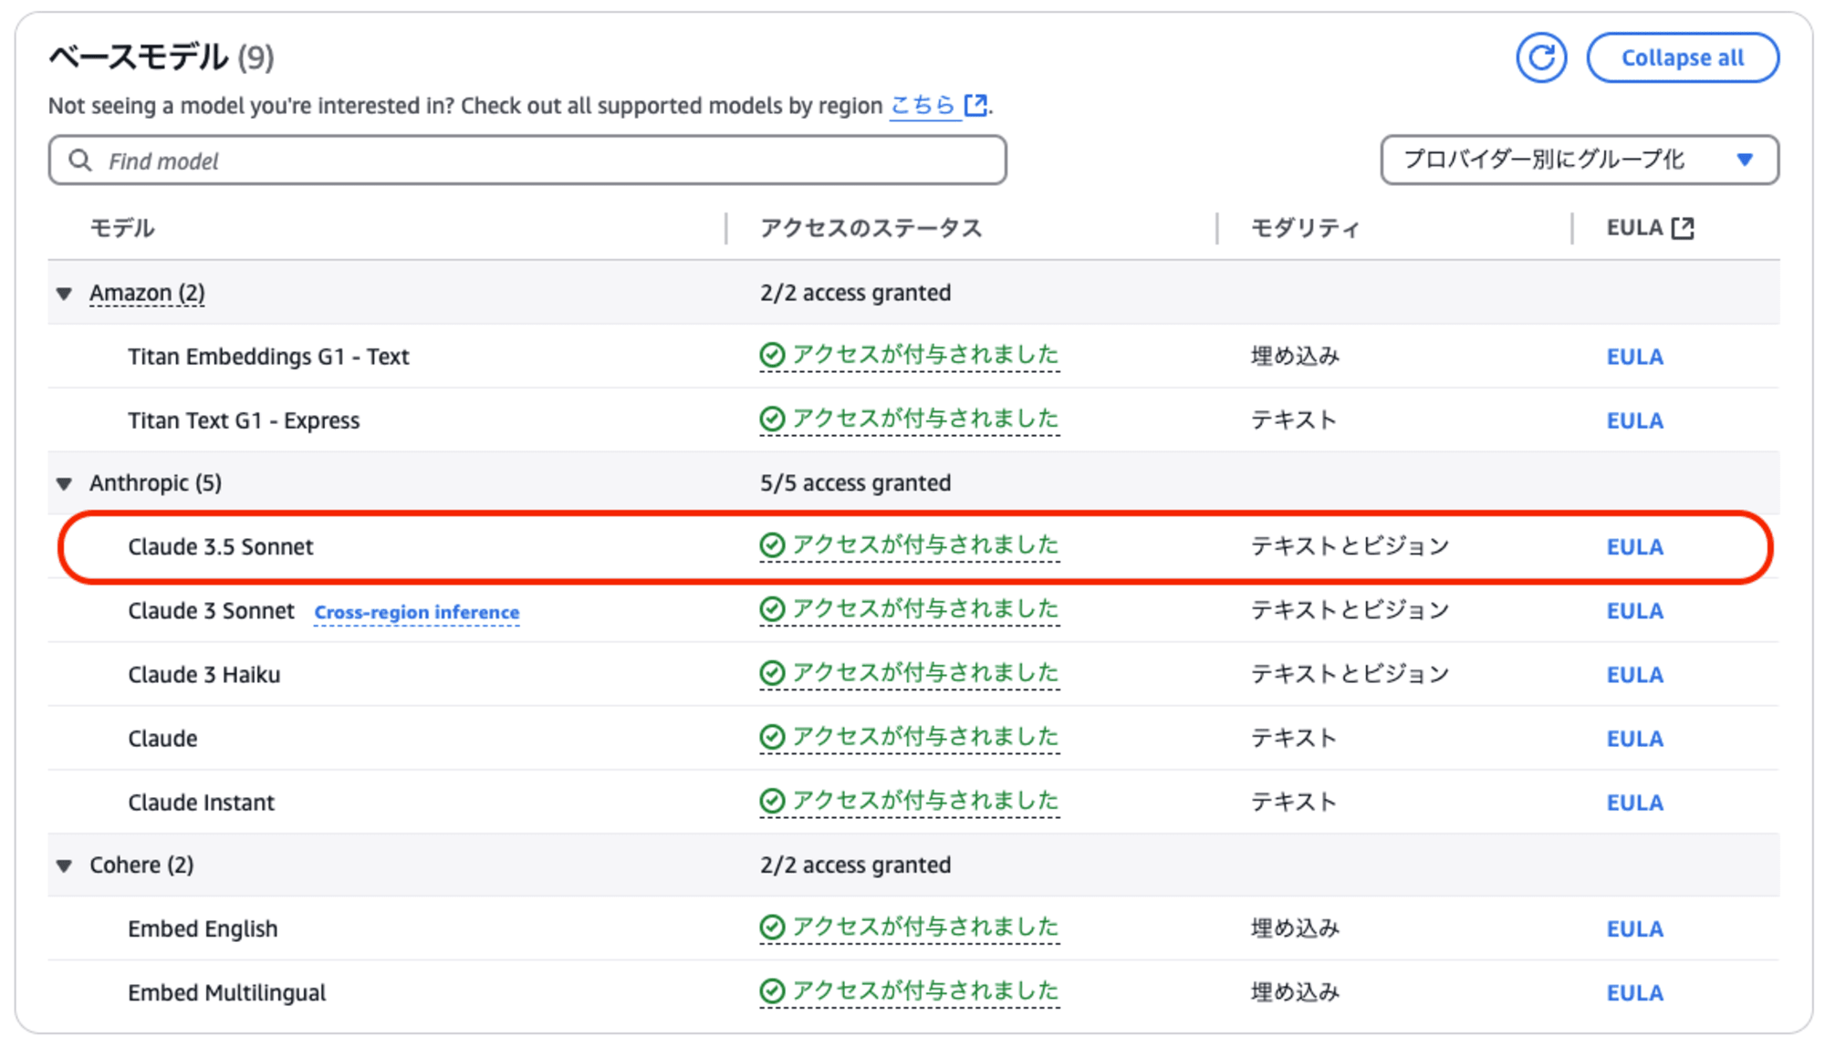The image size is (1825, 1047).
Task: Click the external link icon in EULA header
Action: (1683, 228)
